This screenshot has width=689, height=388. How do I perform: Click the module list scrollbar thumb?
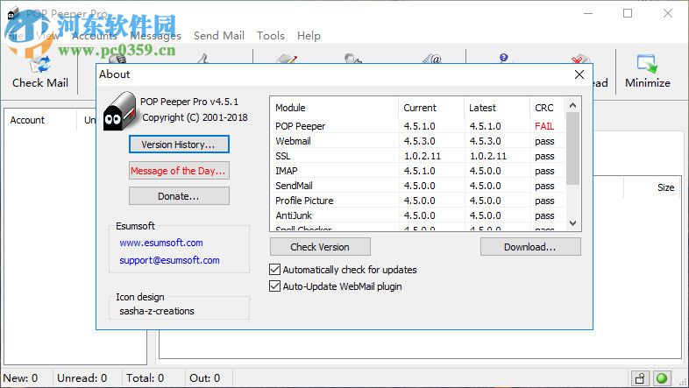pyautogui.click(x=572, y=148)
